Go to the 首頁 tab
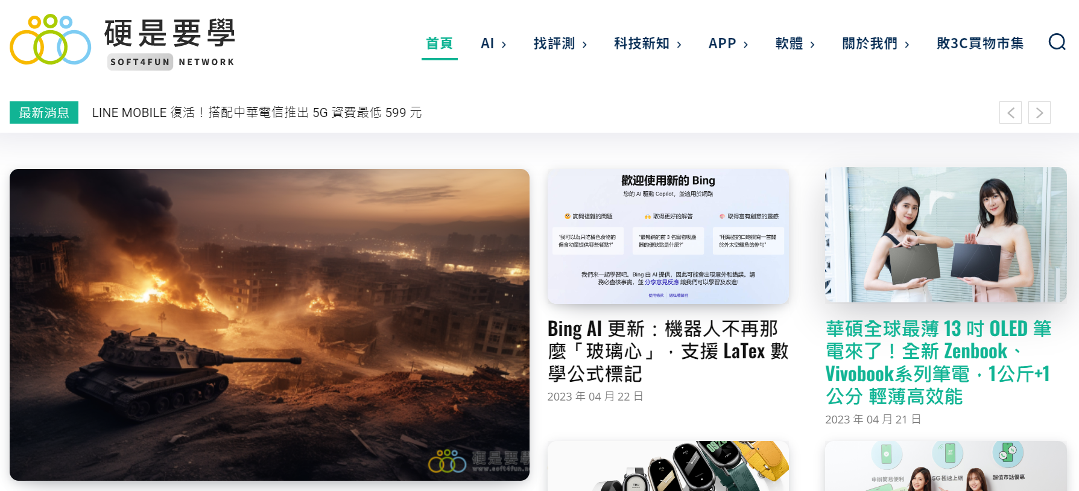The image size is (1079, 491). pos(439,43)
